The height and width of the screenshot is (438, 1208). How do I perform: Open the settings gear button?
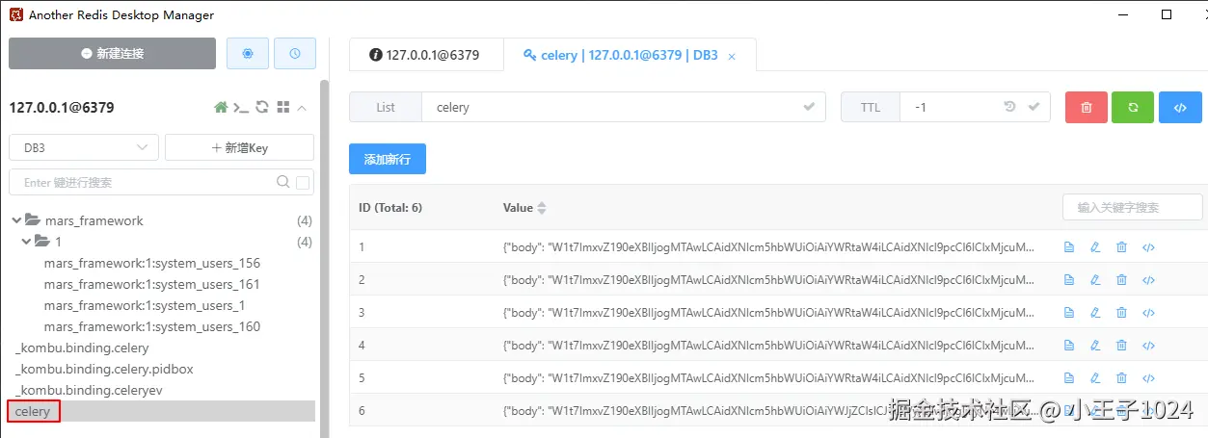(x=248, y=54)
